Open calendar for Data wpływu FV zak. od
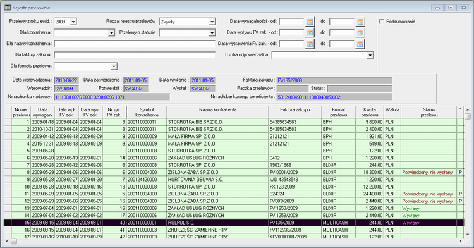474x248 pixels. click(x=310, y=32)
